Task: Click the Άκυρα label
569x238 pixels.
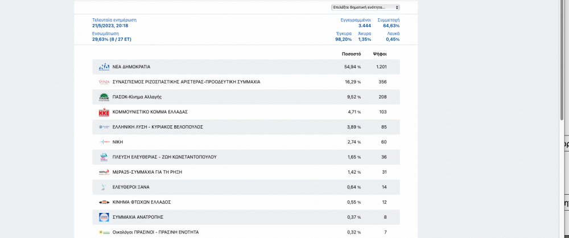Action: [364, 34]
